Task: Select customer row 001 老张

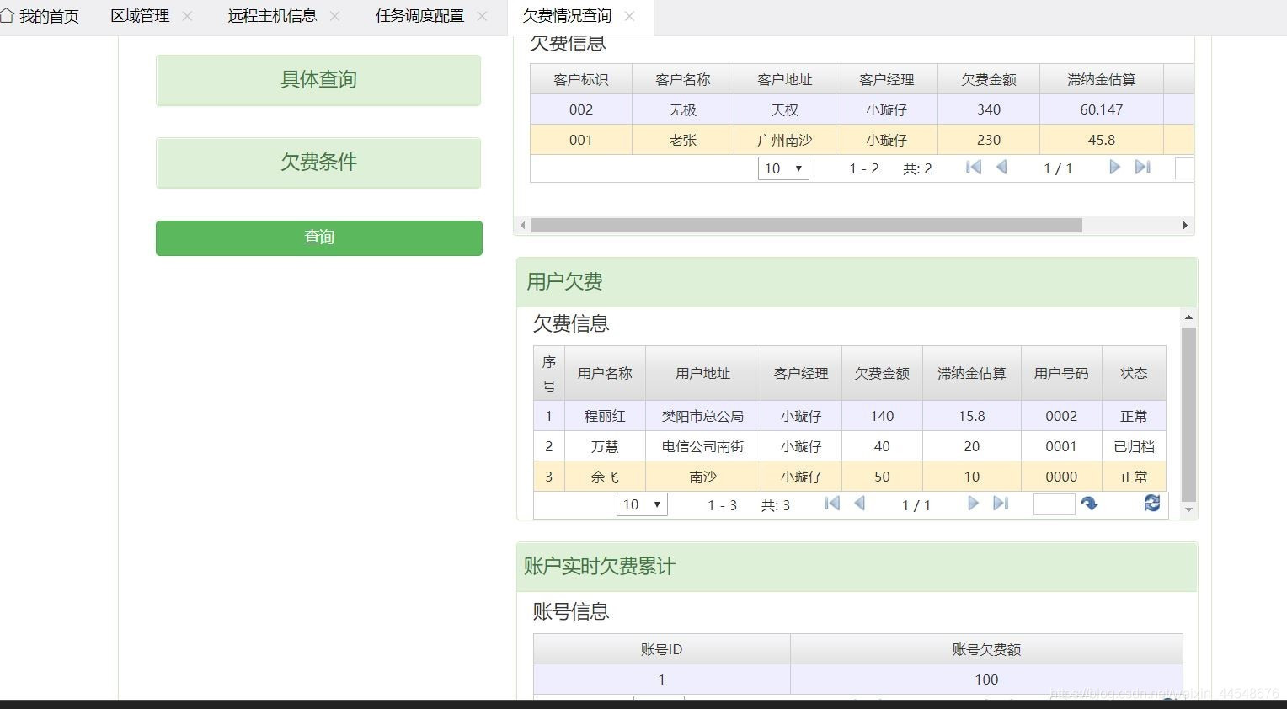Action: tap(862, 140)
